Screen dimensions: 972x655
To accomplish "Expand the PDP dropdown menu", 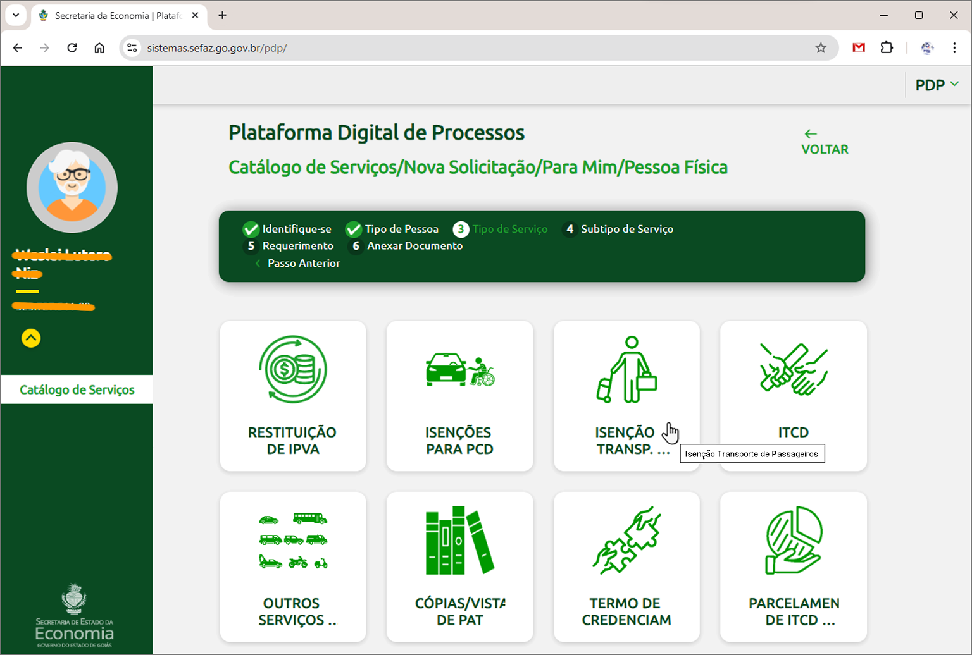I will coord(937,85).
